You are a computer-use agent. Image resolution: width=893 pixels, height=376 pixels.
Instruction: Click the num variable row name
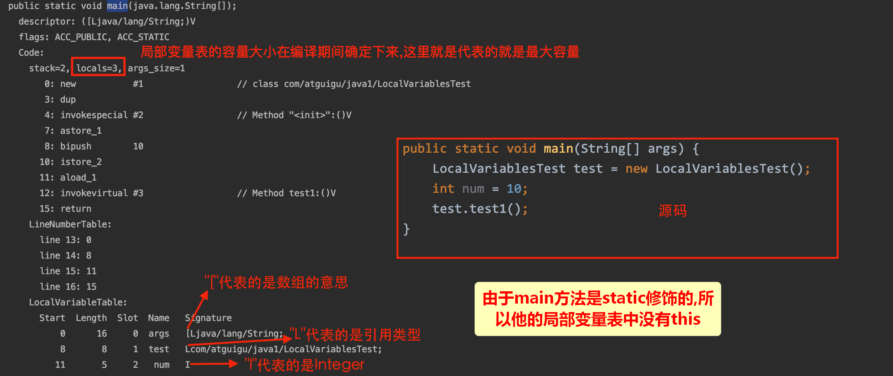click(x=162, y=365)
